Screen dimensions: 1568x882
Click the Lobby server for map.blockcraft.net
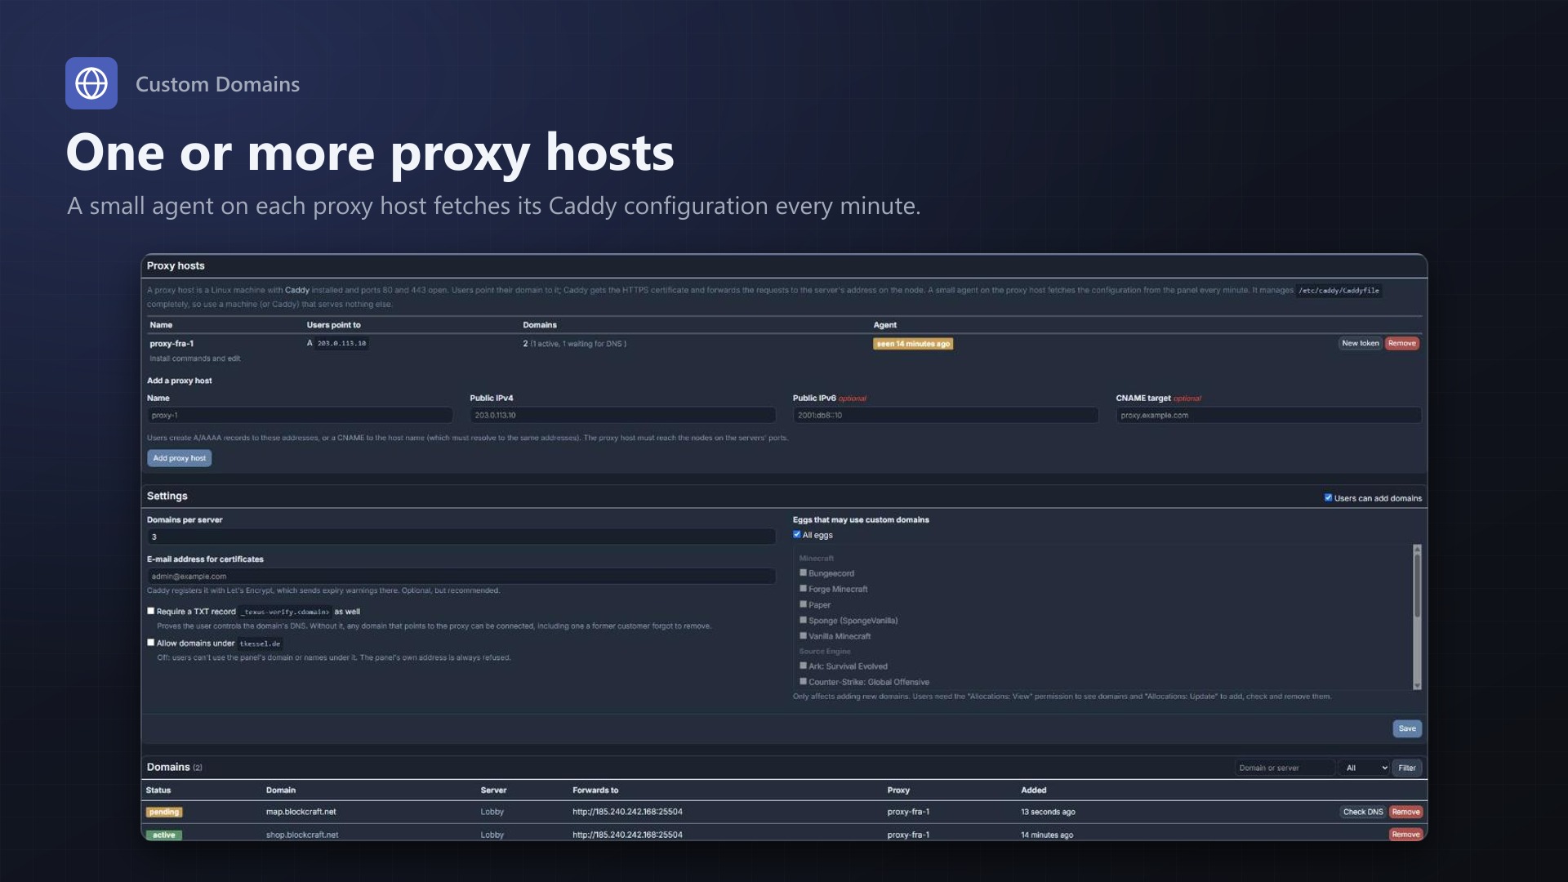click(492, 812)
